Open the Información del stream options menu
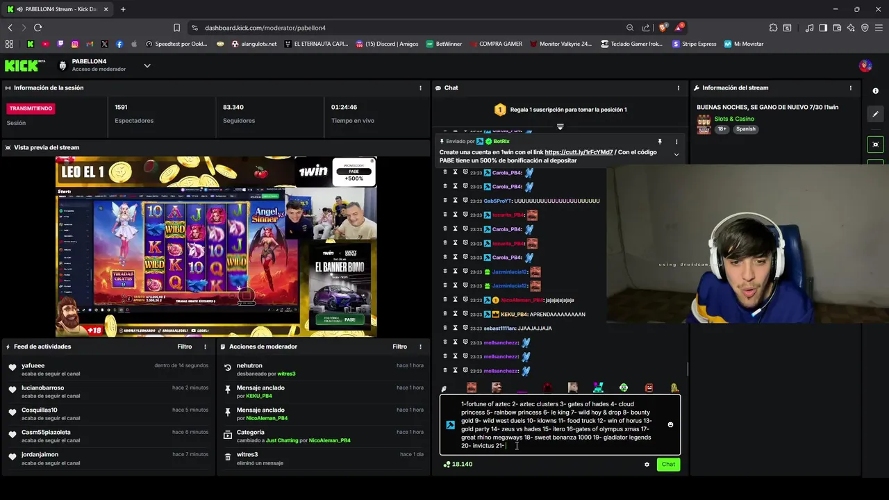Viewport: 889px width, 500px height. pyautogui.click(x=850, y=88)
